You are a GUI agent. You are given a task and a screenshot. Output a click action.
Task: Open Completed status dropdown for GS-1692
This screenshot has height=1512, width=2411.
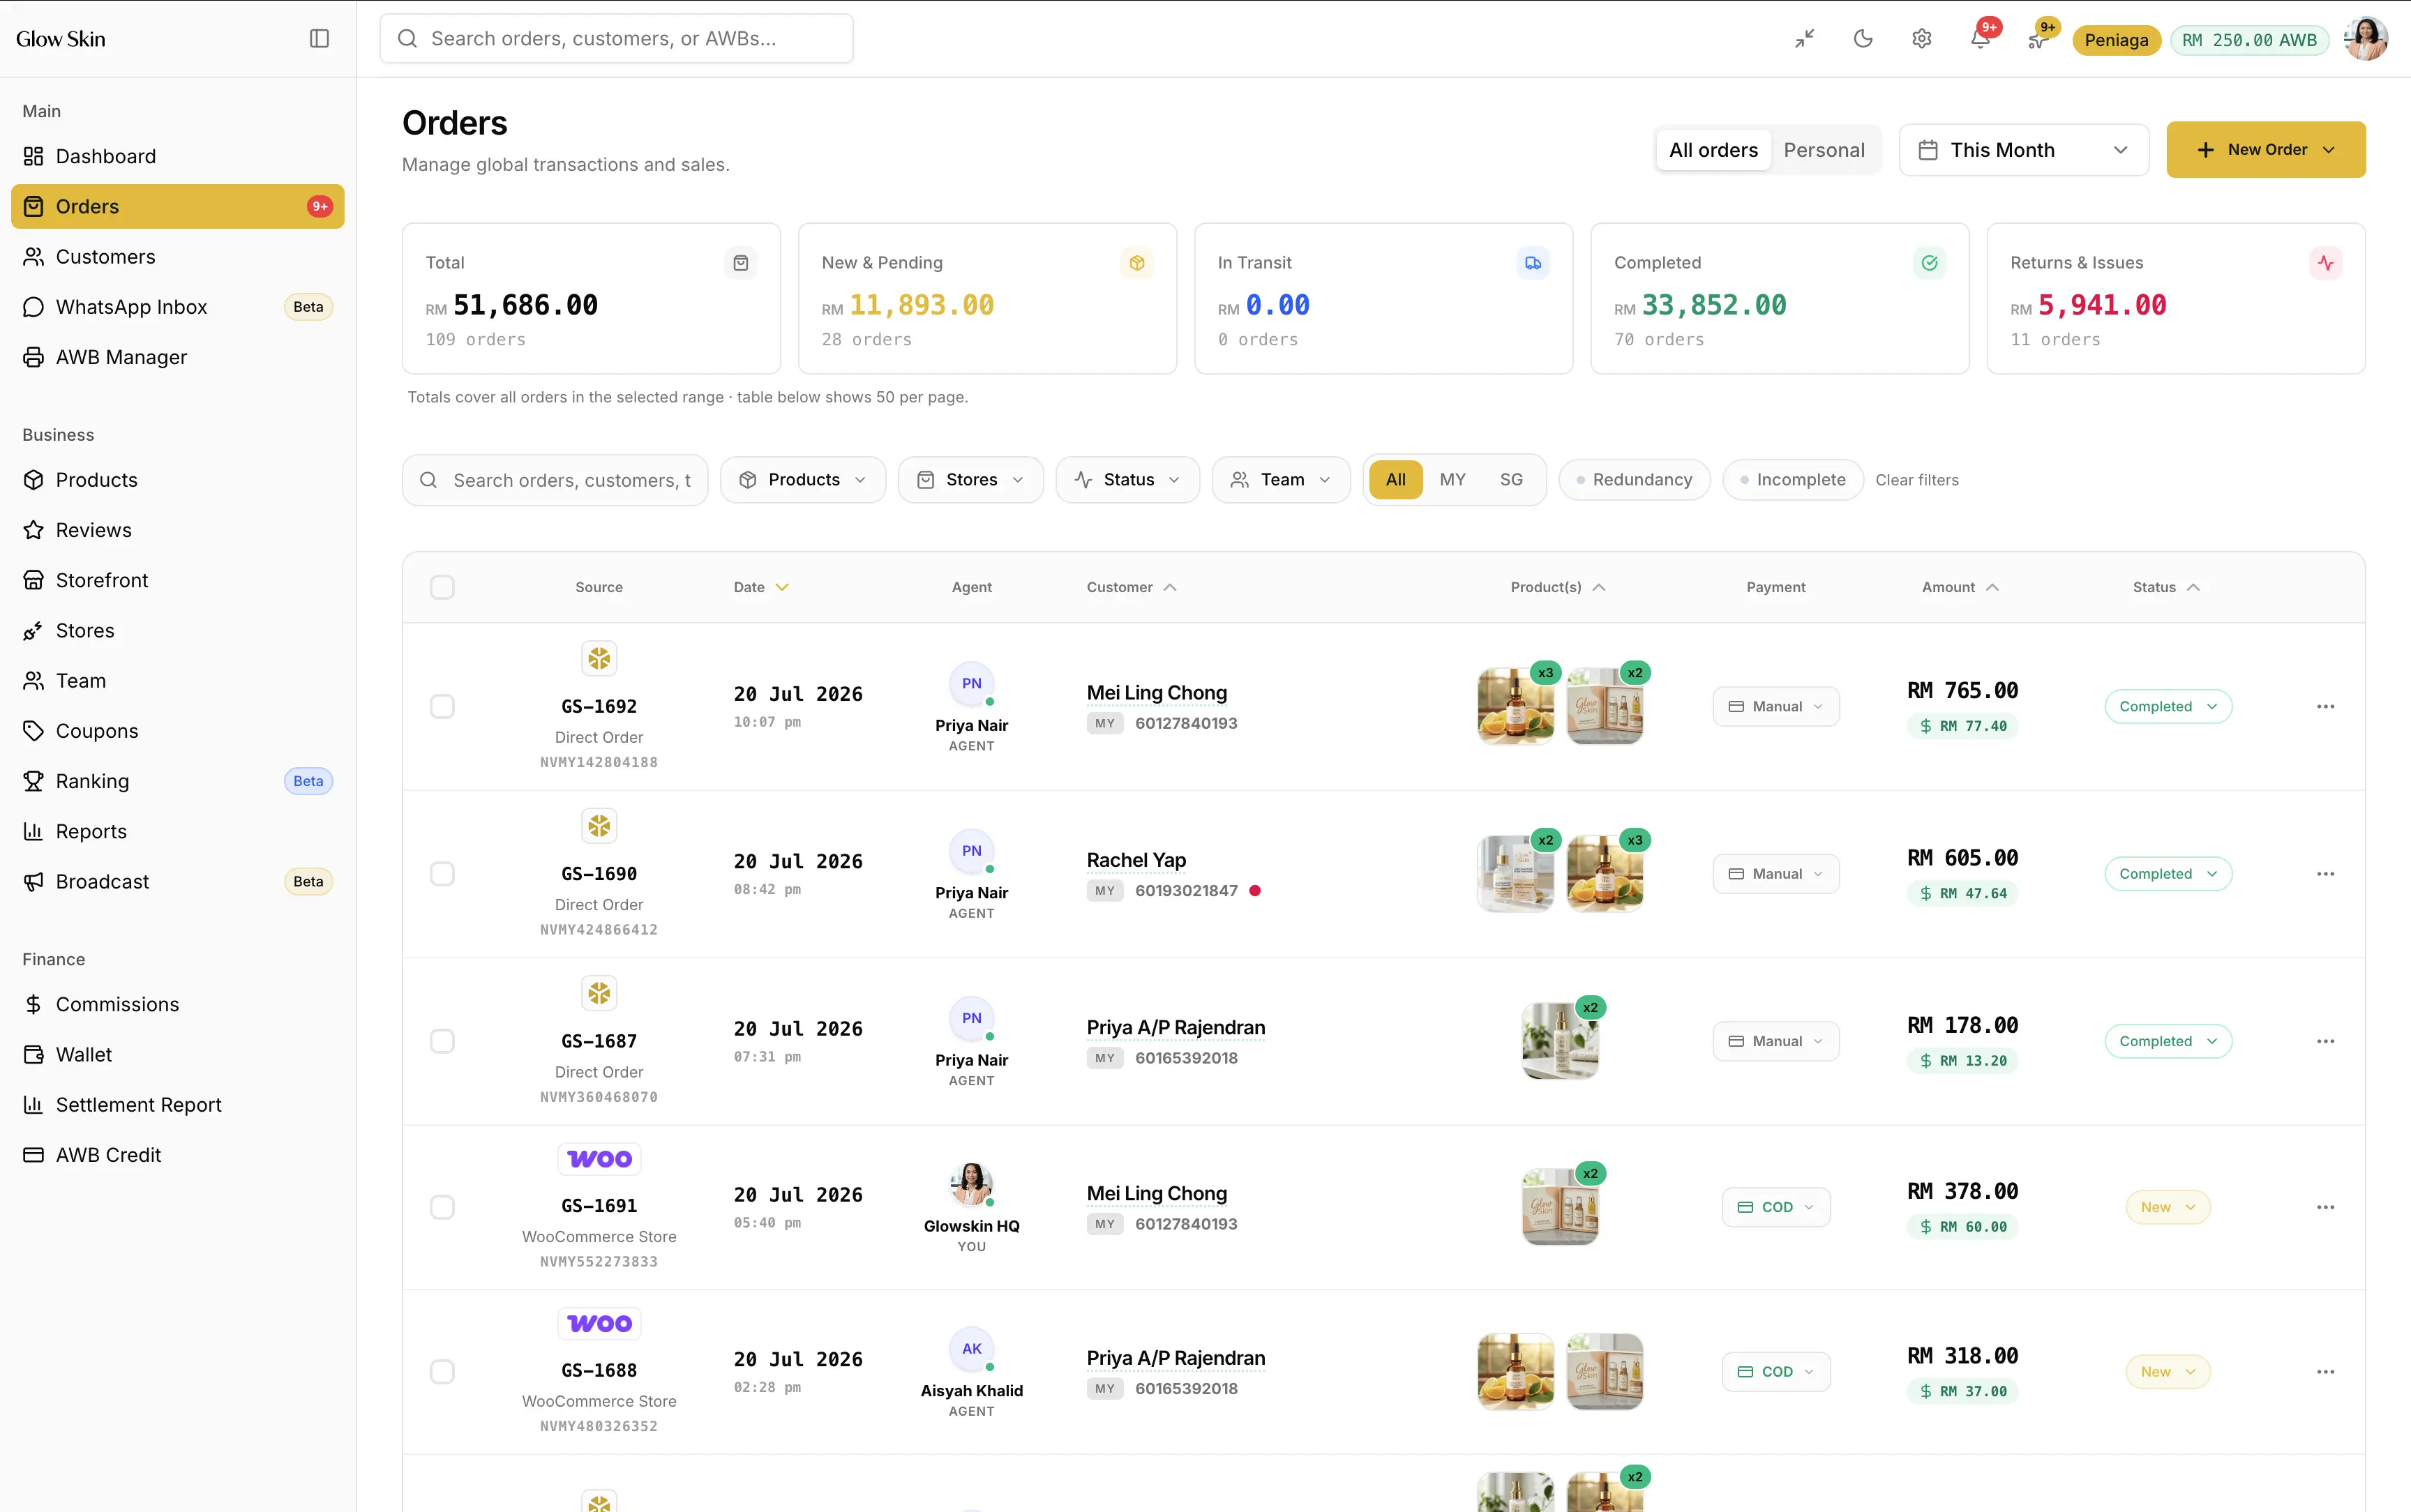pos(2168,707)
